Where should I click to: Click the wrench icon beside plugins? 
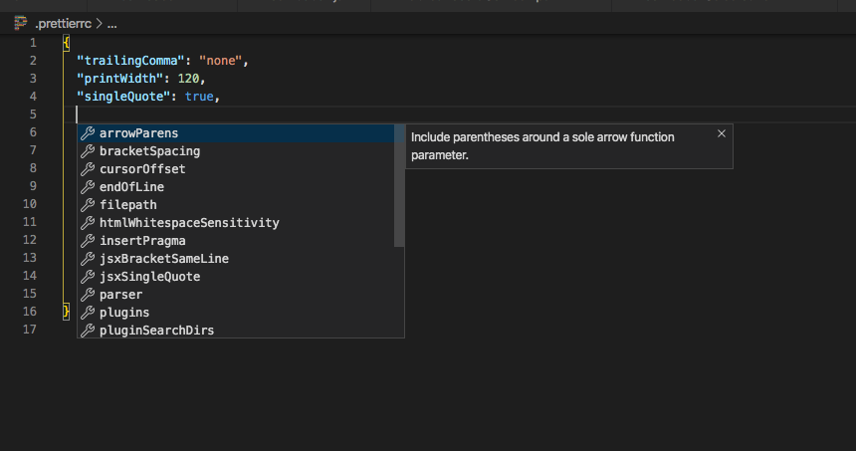click(88, 313)
